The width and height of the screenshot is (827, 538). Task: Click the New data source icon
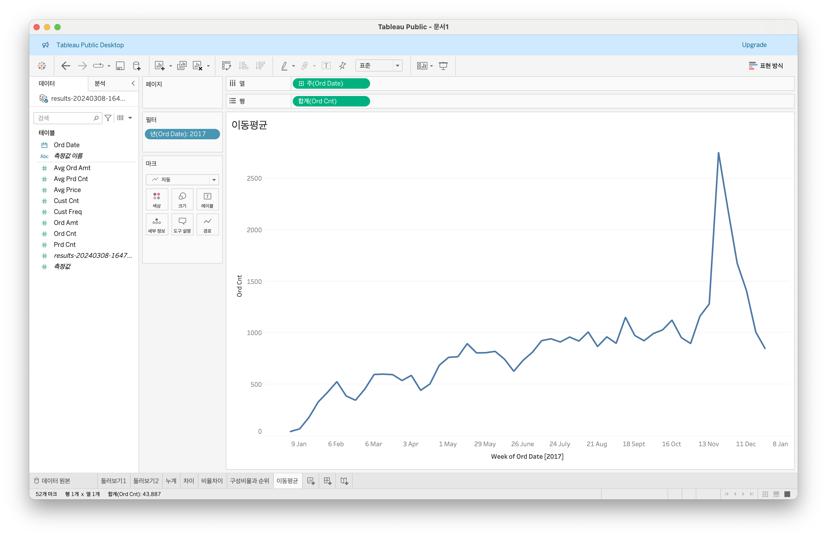[136, 65]
